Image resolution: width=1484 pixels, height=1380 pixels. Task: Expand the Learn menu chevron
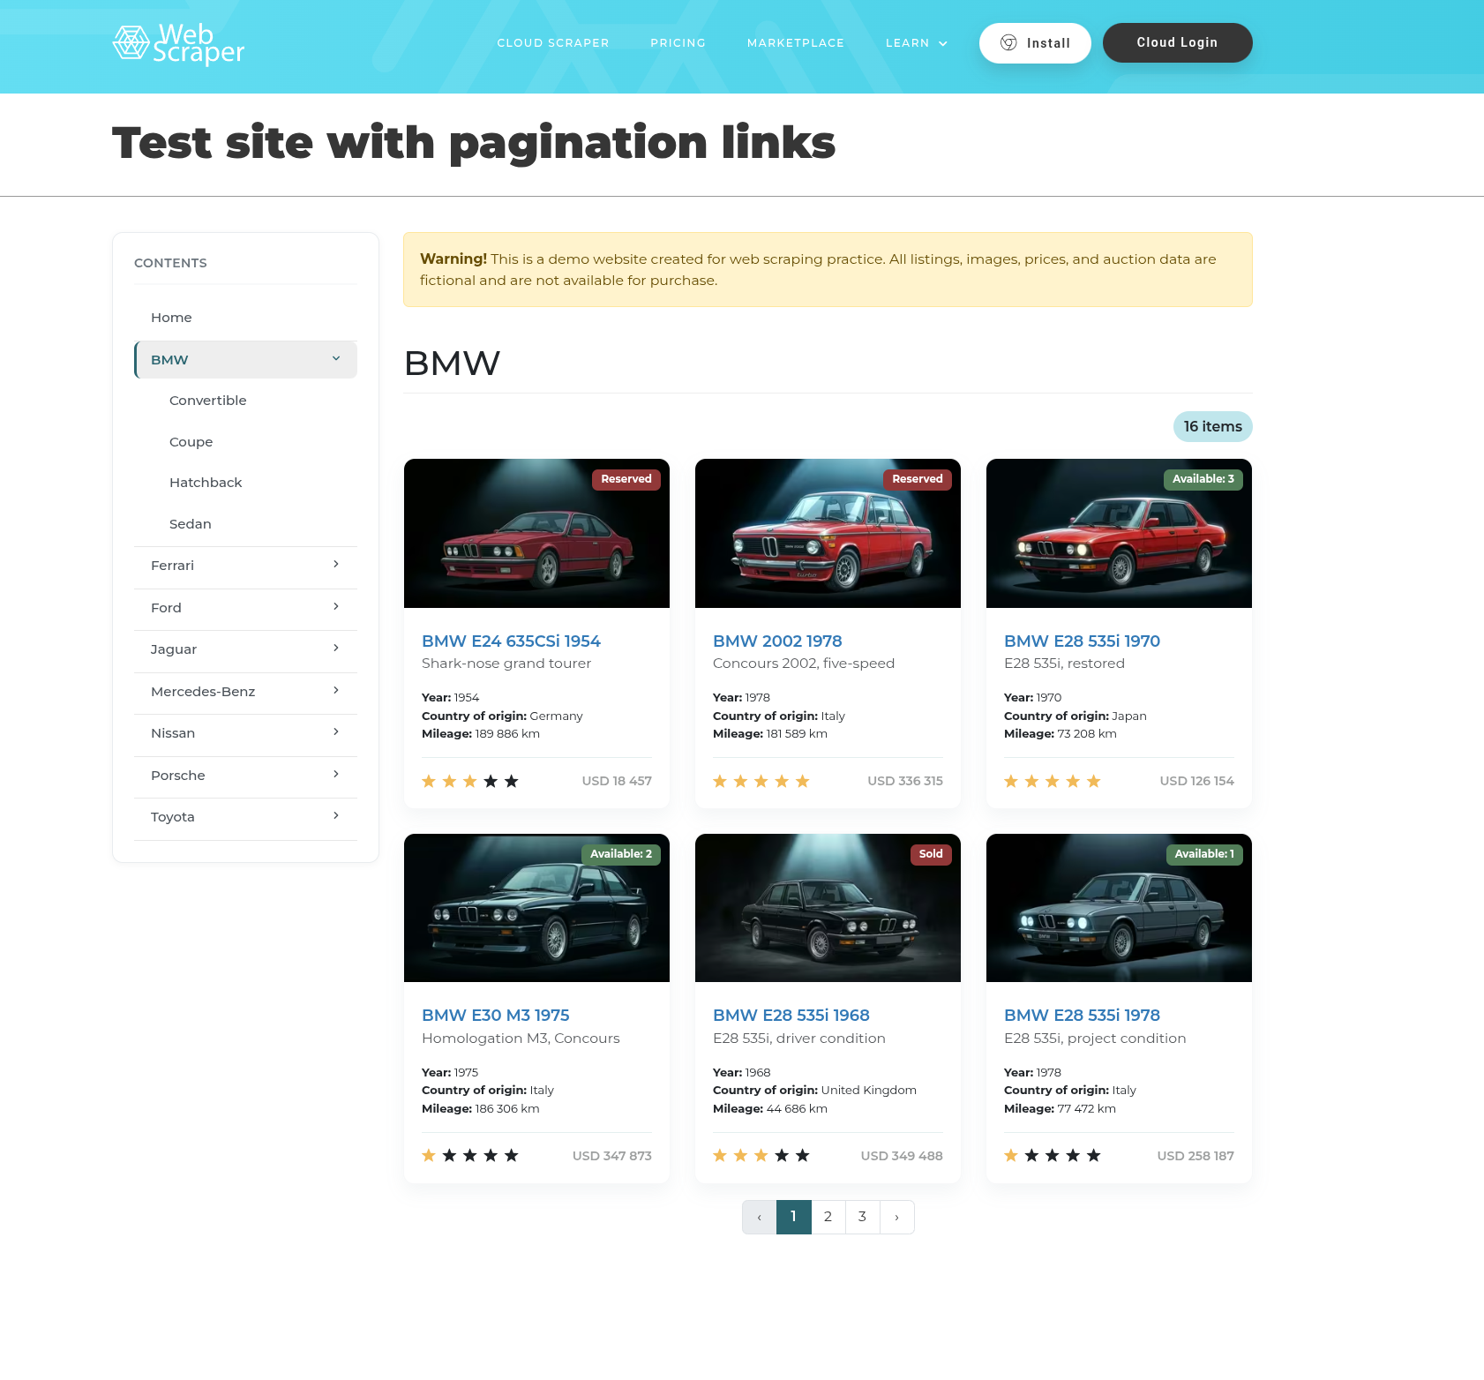coord(943,43)
